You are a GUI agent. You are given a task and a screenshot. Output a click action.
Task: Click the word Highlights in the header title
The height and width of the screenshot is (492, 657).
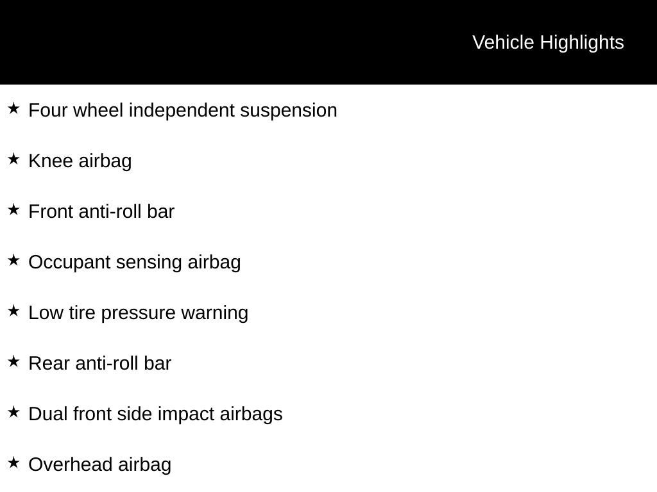pos(582,42)
